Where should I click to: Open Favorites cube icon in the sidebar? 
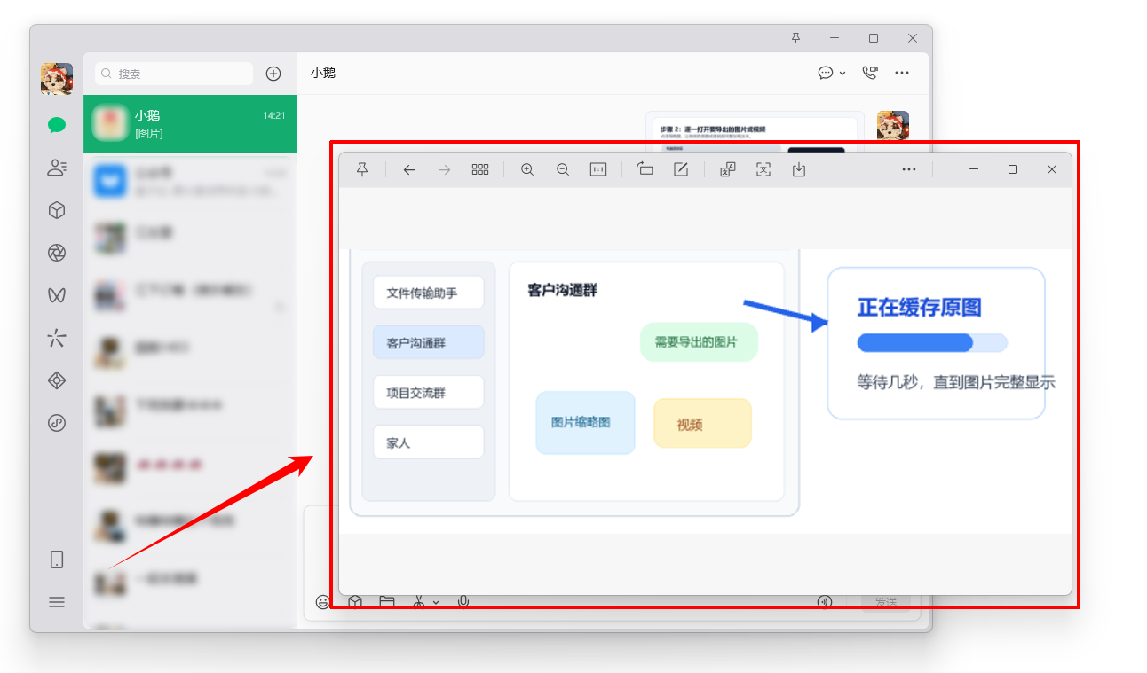57,210
